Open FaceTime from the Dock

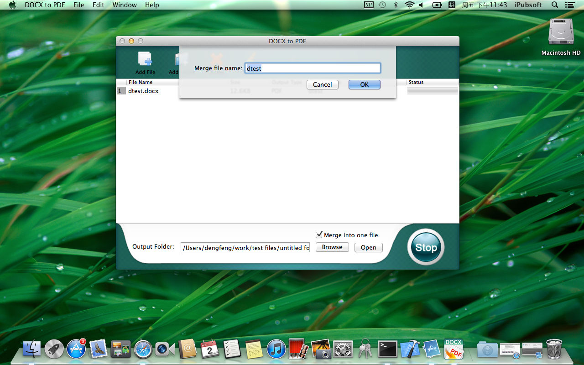tap(165, 349)
